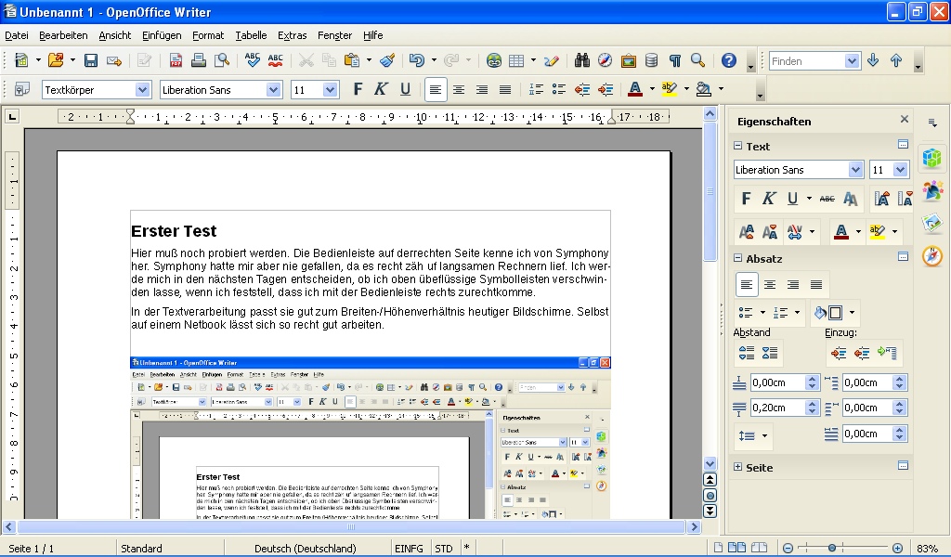Find next match with the down arrow
This screenshot has width=951, height=557.
873,60
